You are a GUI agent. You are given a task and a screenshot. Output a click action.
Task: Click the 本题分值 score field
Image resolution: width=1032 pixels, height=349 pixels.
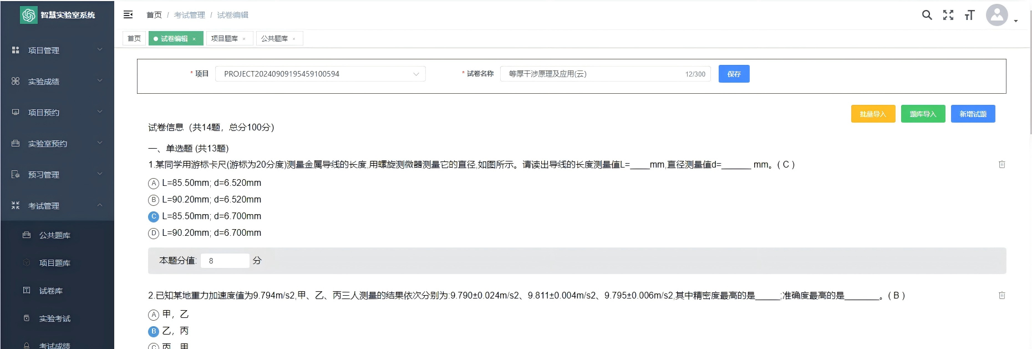[x=225, y=261]
